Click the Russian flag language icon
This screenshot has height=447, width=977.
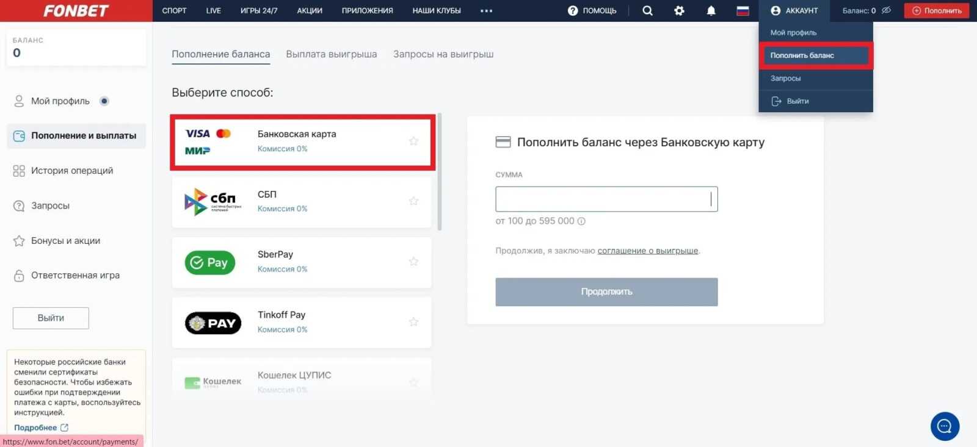(x=743, y=10)
